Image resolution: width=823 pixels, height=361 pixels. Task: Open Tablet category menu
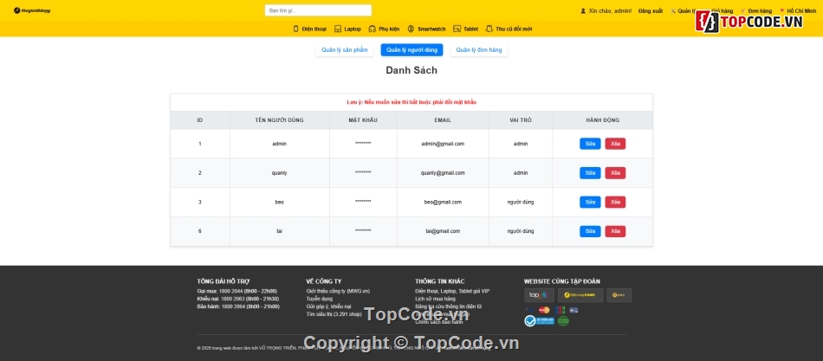tap(470, 29)
